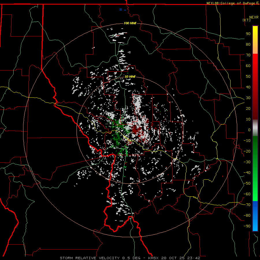Viewport: 260px width, 260px height.
Task: Click the 0.5 DEG elevation text
Action: click(x=131, y=258)
